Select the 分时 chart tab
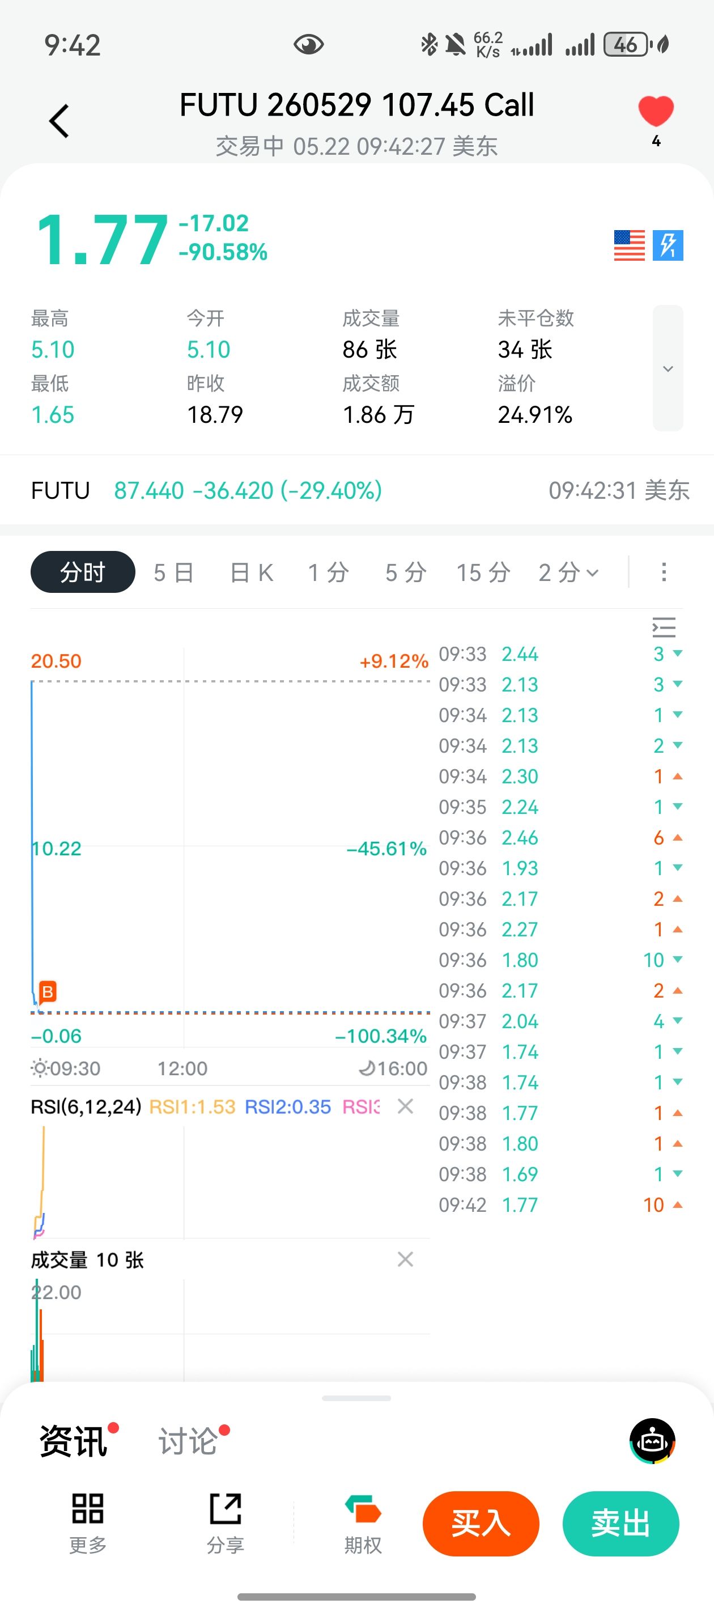The height and width of the screenshot is (1612, 714). (x=83, y=572)
